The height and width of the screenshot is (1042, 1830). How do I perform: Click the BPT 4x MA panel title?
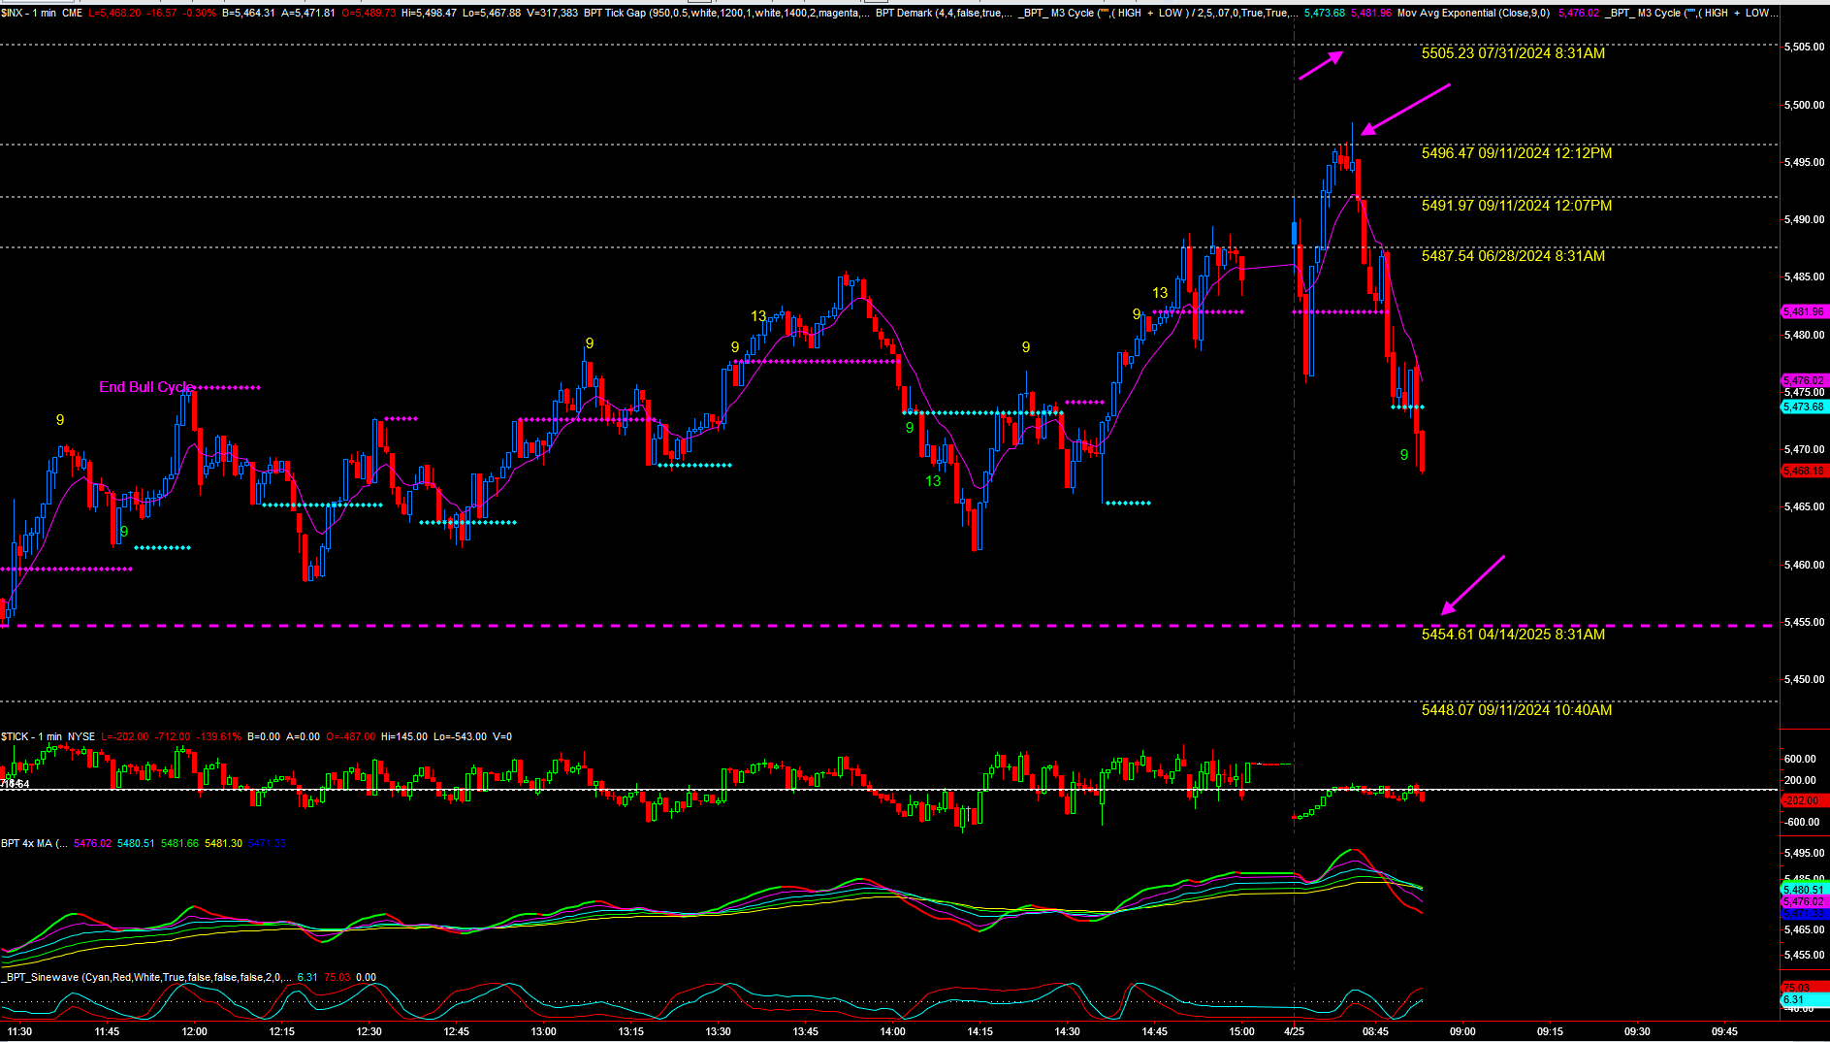pos(34,844)
